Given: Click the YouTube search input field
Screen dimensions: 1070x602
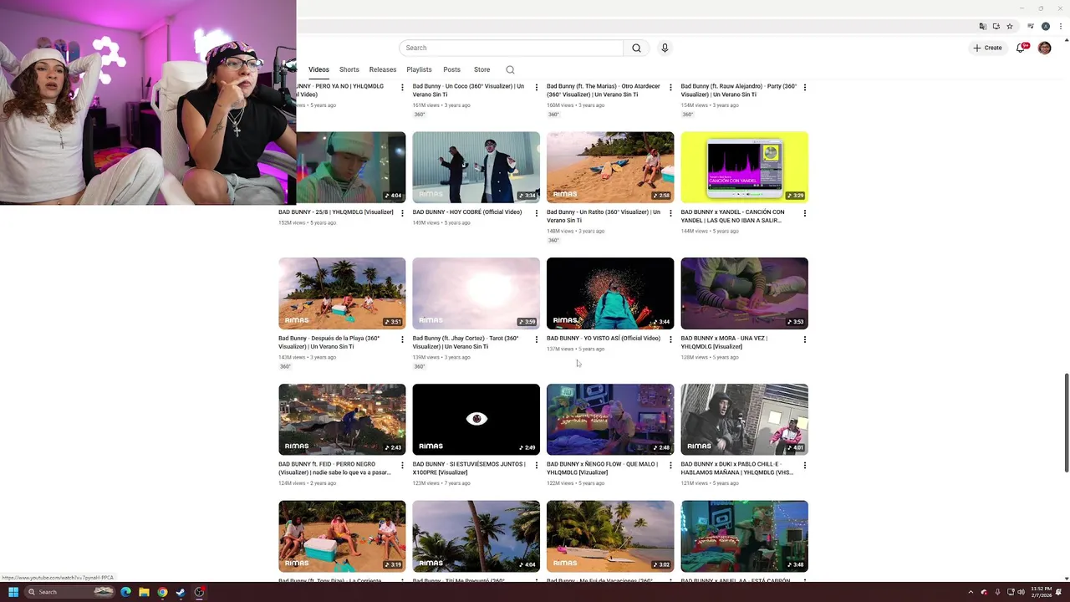Looking at the screenshot, I should [x=511, y=48].
